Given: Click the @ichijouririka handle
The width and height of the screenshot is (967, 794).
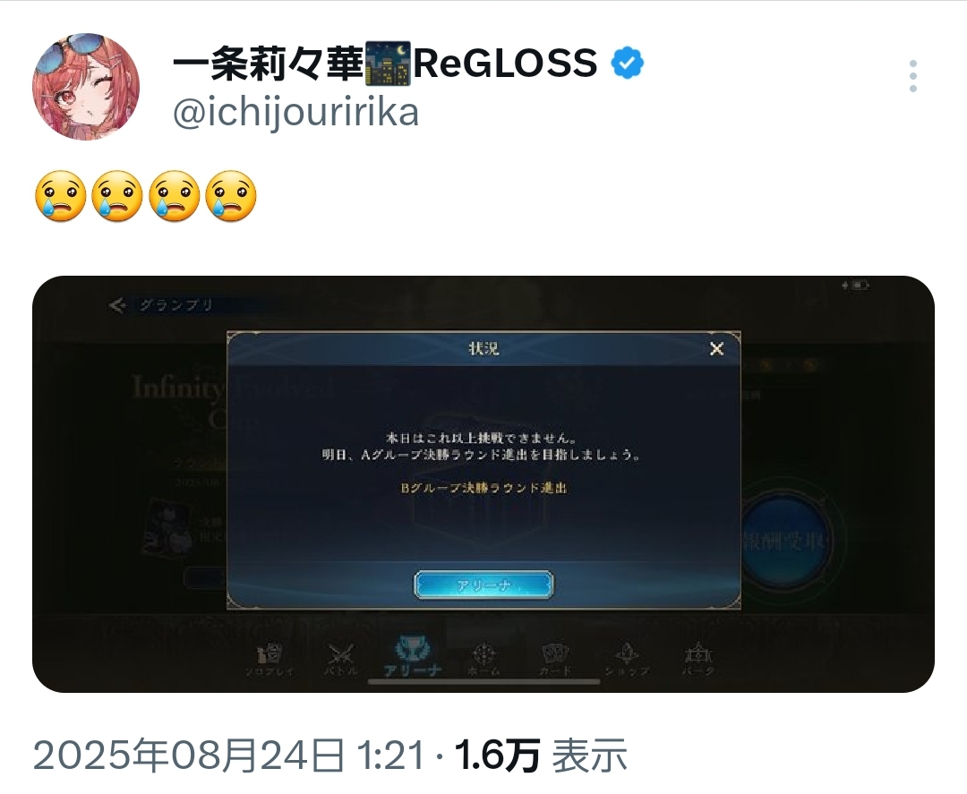Looking at the screenshot, I should click(296, 112).
